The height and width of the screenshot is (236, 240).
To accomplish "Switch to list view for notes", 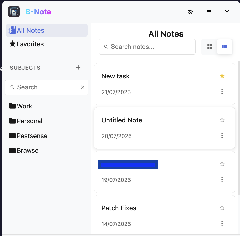I will point(224,47).
